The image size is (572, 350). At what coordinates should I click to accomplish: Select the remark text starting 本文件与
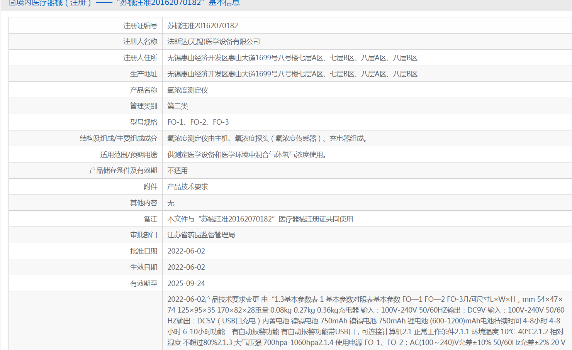260,219
